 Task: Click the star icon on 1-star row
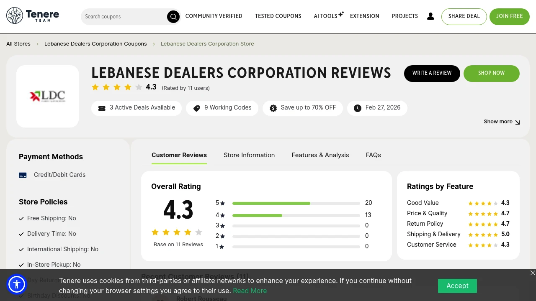coord(222,247)
